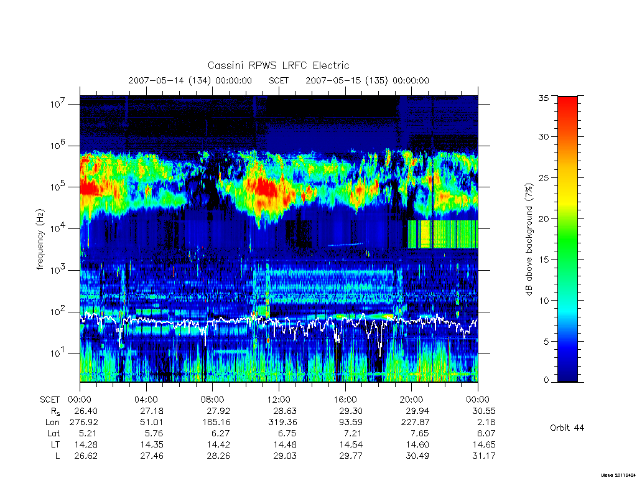637x478 pixels.
Task: Click the Lon value '276.92'
Action: click(83, 423)
